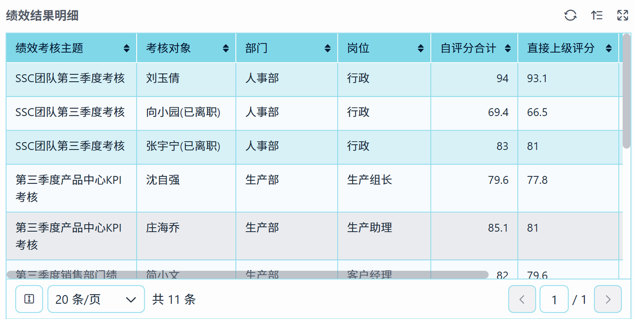
Task: Sort by 岗位 column arrows
Action: (421, 48)
